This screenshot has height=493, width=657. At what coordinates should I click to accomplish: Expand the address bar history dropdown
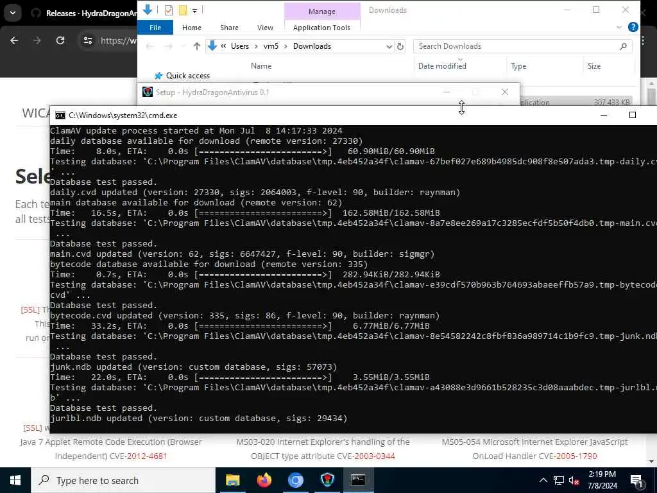[x=389, y=46]
